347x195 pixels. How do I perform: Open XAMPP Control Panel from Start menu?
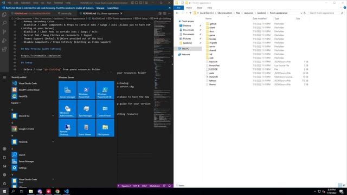click(x=33, y=90)
